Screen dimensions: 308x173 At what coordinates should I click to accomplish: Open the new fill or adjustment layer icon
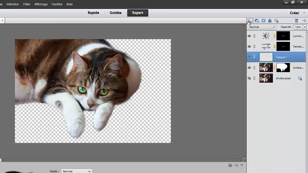click(257, 21)
